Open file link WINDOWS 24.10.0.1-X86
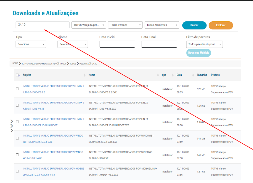Viewport: 253px width, 183px height. (x=53, y=155)
